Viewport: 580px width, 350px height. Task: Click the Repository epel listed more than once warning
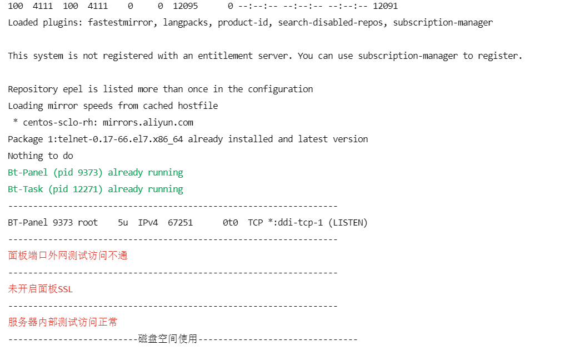pos(161,89)
